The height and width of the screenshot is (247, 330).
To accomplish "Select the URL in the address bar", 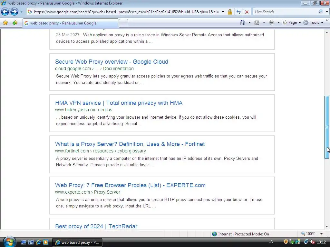I will [126, 12].
